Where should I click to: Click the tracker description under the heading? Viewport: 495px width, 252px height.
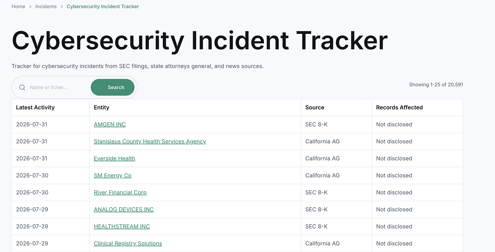[x=138, y=66]
